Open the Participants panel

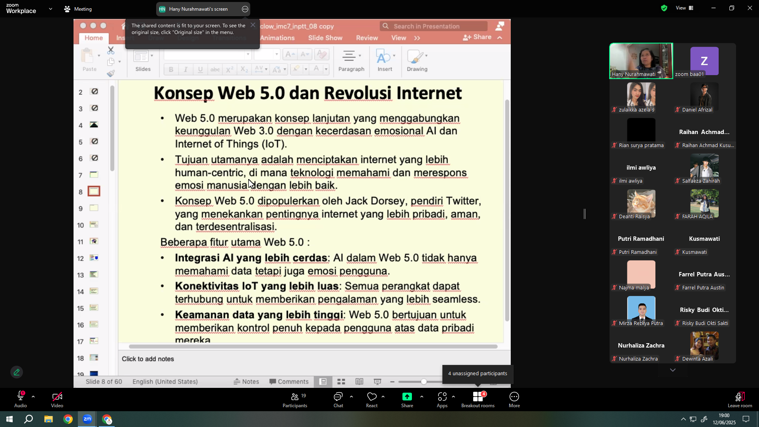coord(295,399)
